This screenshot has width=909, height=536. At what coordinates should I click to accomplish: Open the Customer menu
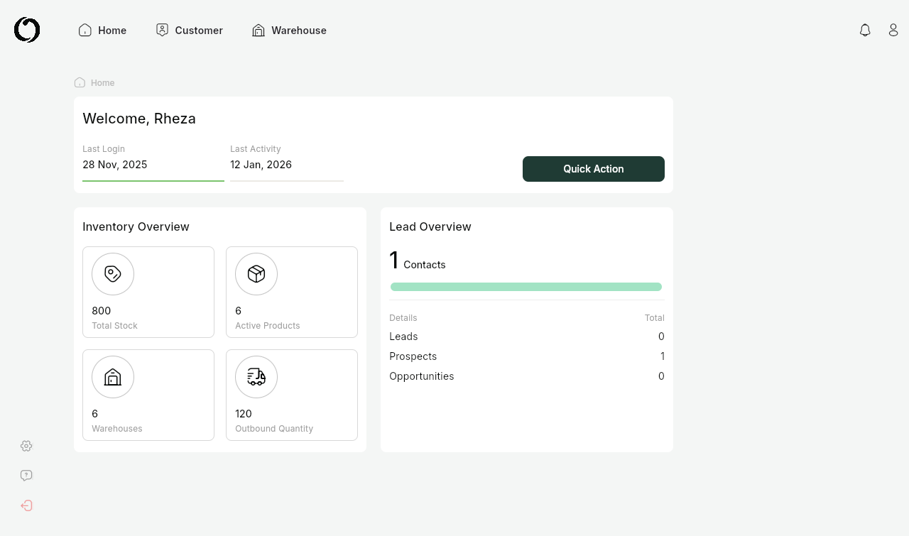click(190, 31)
